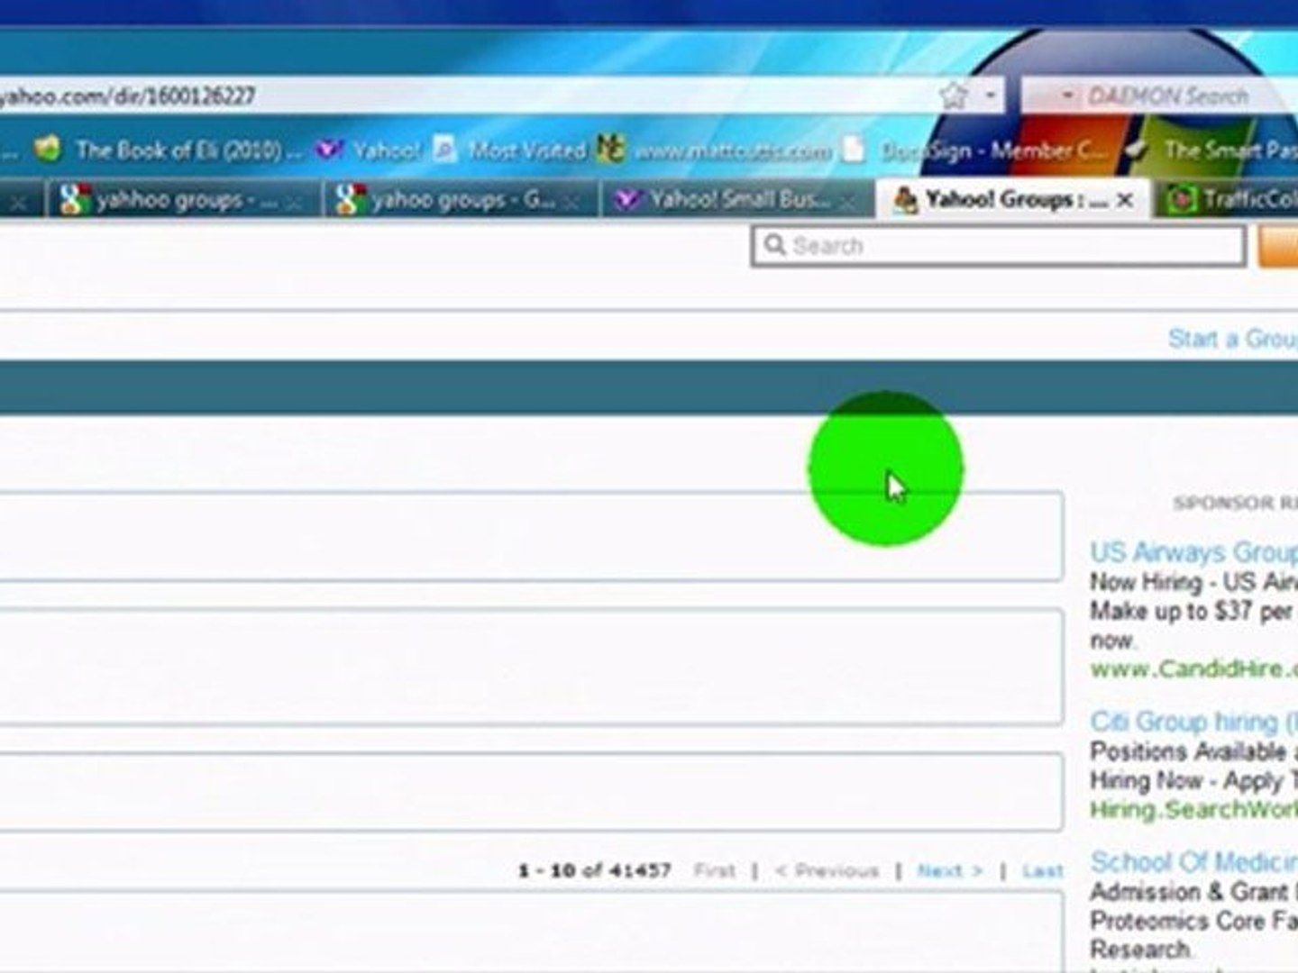Image resolution: width=1298 pixels, height=973 pixels.
Task: Open the US Airways Group sponsor link
Action: (x=1193, y=551)
